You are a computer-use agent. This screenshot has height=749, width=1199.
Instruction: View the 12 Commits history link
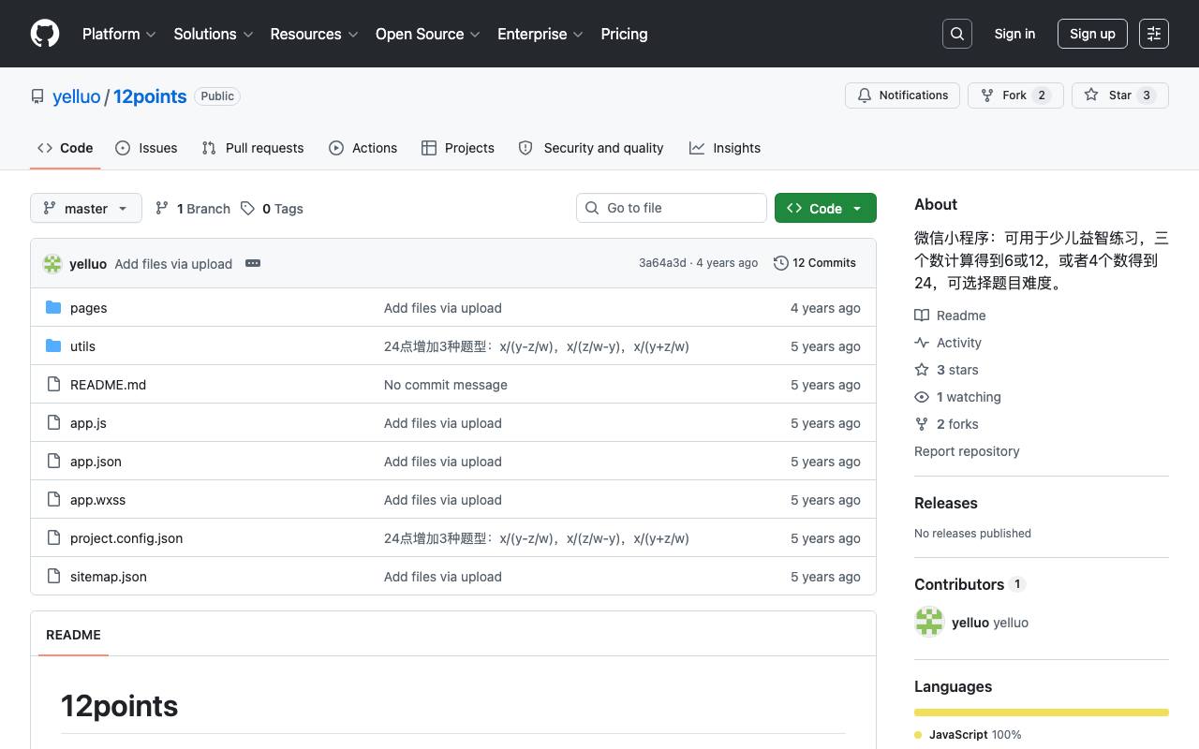pyautogui.click(x=815, y=263)
